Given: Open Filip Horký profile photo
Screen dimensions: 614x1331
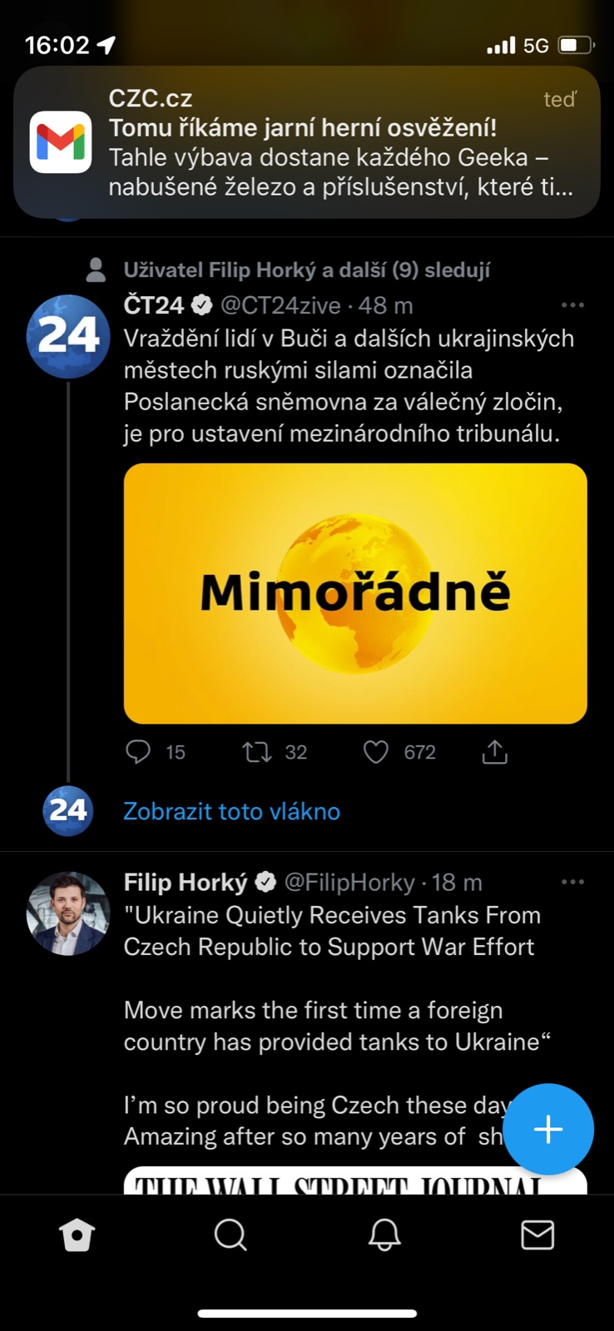Looking at the screenshot, I should [x=68, y=913].
